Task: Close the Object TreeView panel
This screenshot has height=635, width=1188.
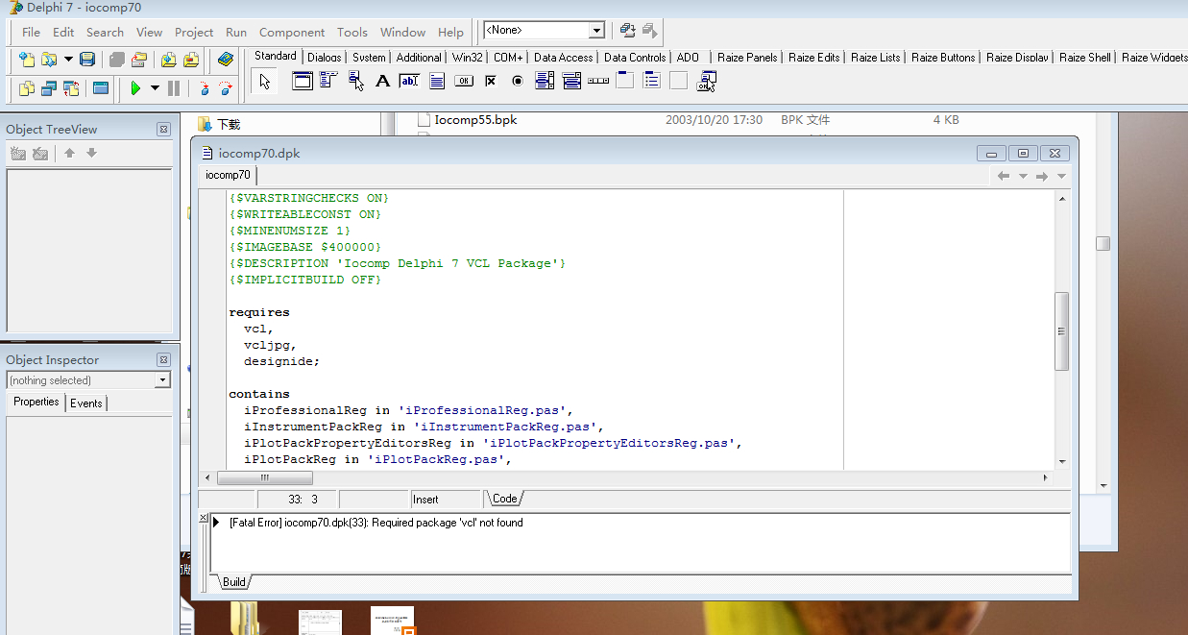Action: click(x=163, y=130)
